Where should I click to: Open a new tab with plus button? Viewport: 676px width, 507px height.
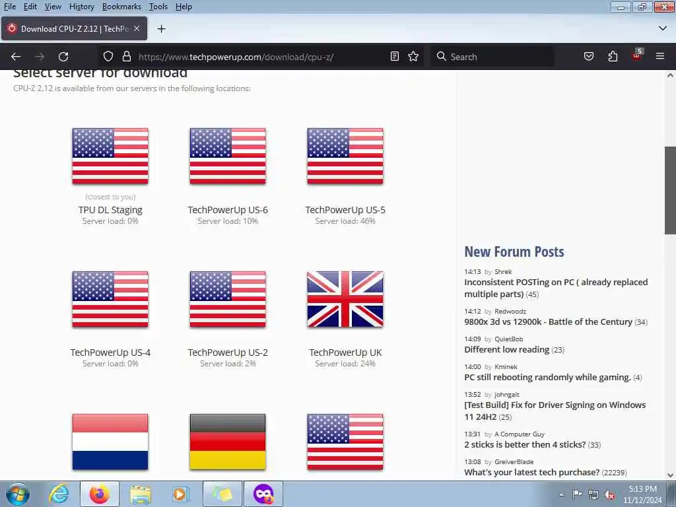tap(161, 29)
